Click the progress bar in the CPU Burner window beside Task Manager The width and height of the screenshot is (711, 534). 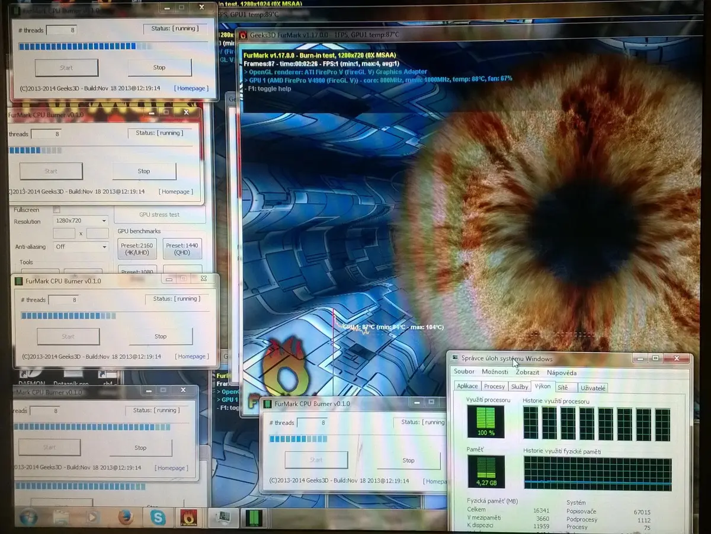point(357,439)
